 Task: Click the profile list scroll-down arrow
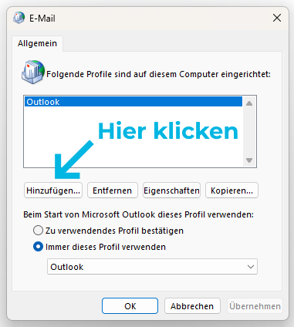point(249,160)
